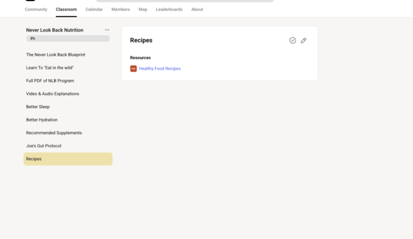Edit the Recipes lesson with pencil icon

pyautogui.click(x=303, y=40)
